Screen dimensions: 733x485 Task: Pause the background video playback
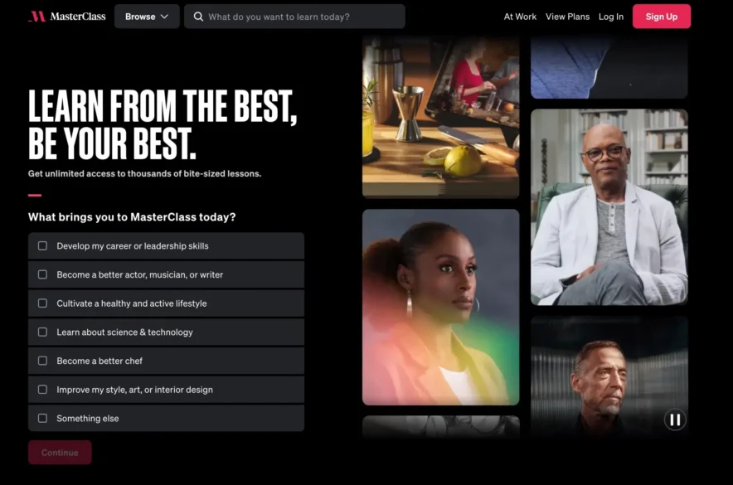tap(674, 420)
